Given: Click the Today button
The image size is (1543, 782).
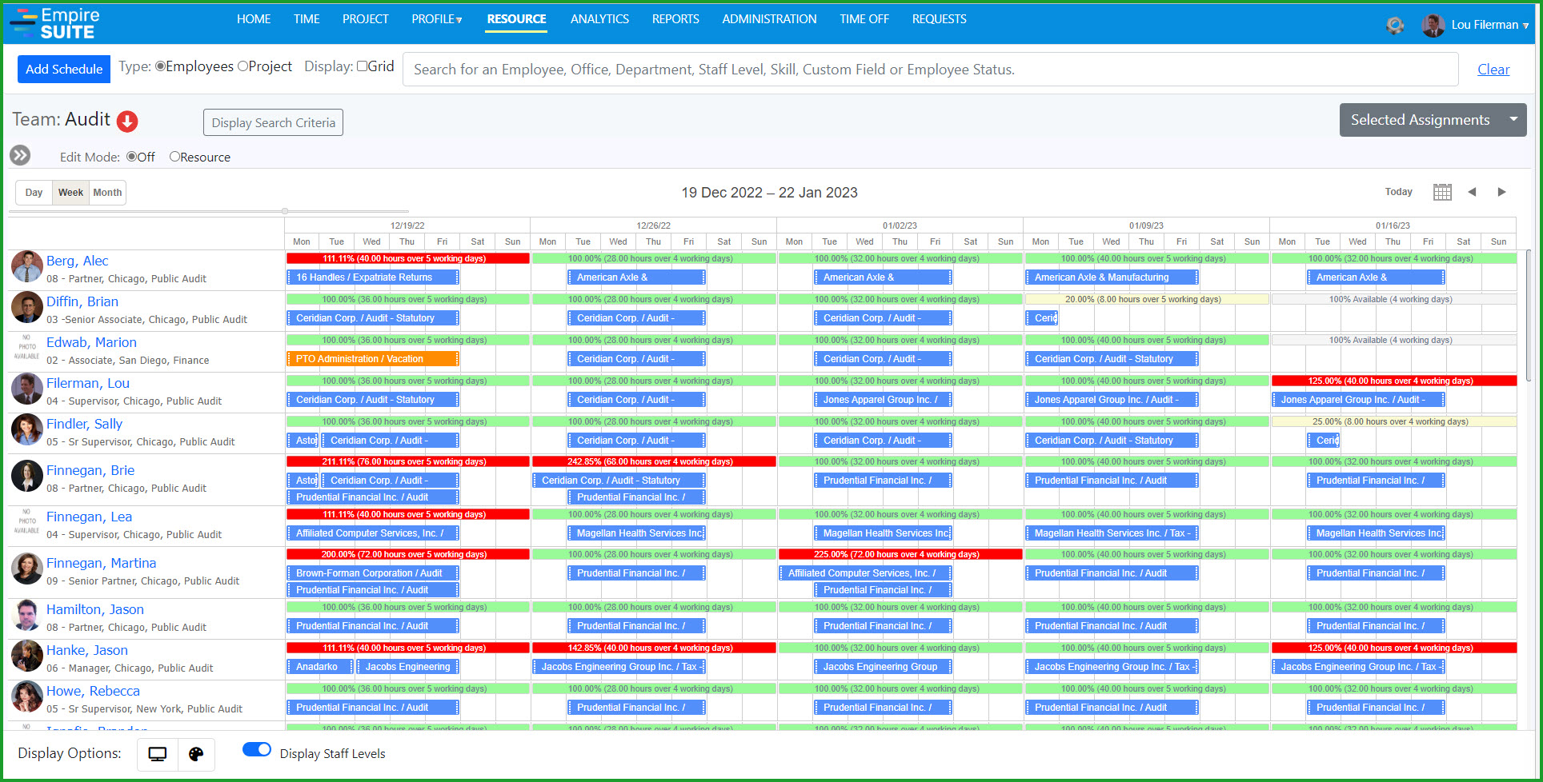Looking at the screenshot, I should pyautogui.click(x=1398, y=192).
